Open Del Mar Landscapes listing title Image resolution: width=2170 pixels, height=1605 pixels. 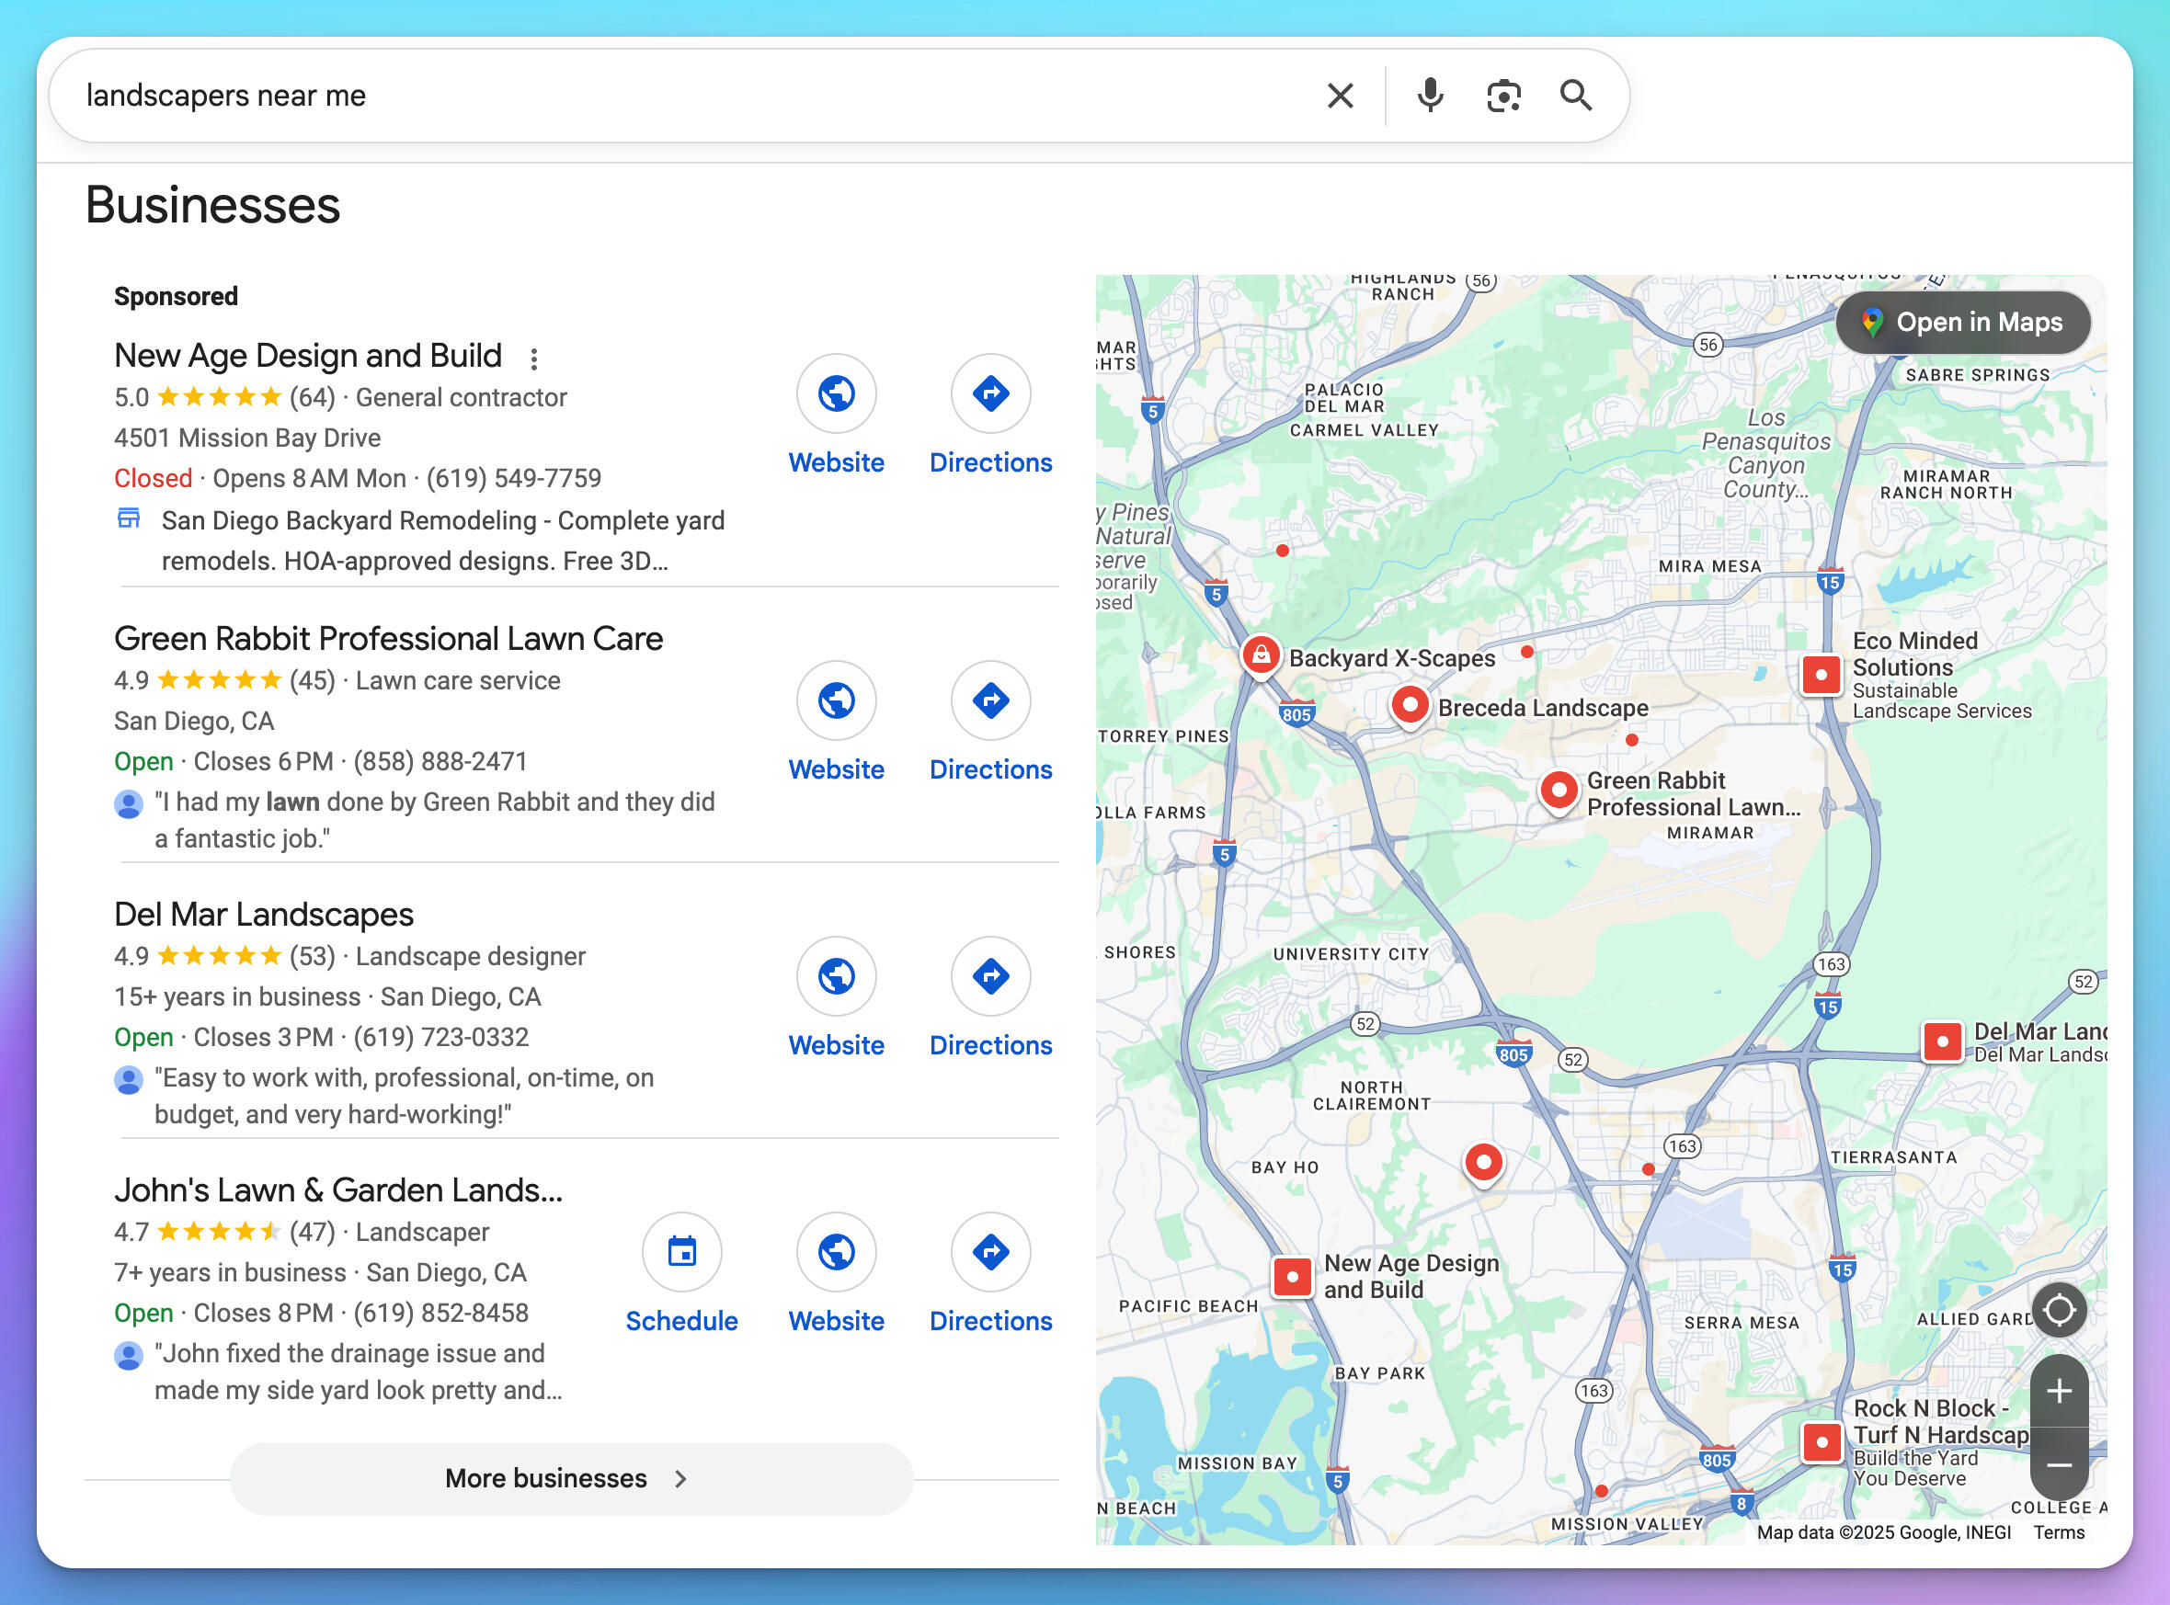point(263,915)
